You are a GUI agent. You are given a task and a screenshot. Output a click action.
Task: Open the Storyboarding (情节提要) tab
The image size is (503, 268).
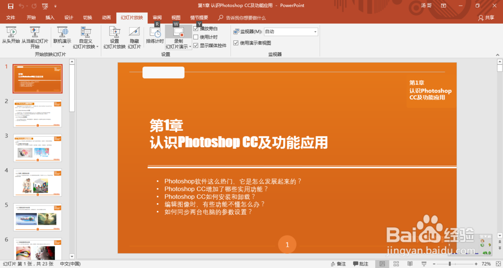tap(199, 18)
